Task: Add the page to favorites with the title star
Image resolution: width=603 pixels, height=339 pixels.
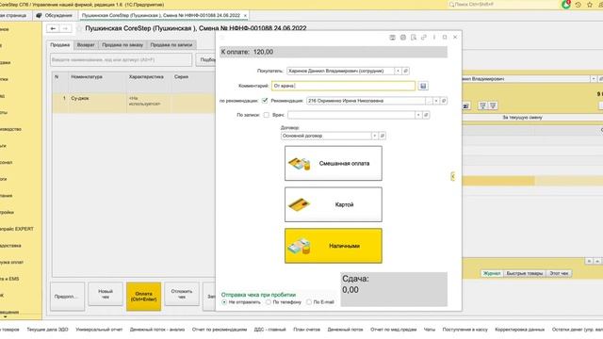Action: coord(79,28)
